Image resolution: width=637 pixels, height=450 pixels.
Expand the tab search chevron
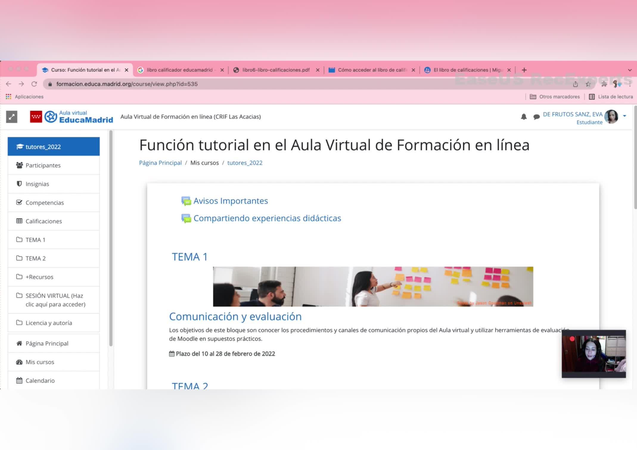click(630, 70)
